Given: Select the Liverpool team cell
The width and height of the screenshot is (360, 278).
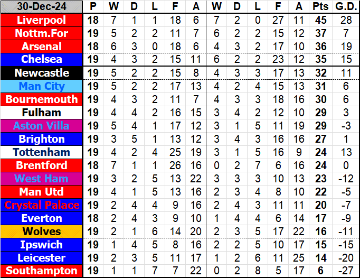Looking at the screenshot, I should [x=42, y=20].
